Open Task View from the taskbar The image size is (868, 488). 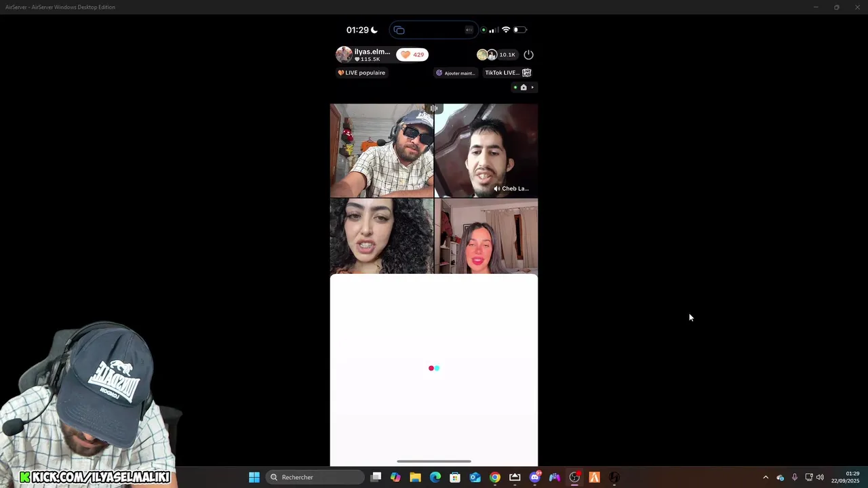click(376, 477)
